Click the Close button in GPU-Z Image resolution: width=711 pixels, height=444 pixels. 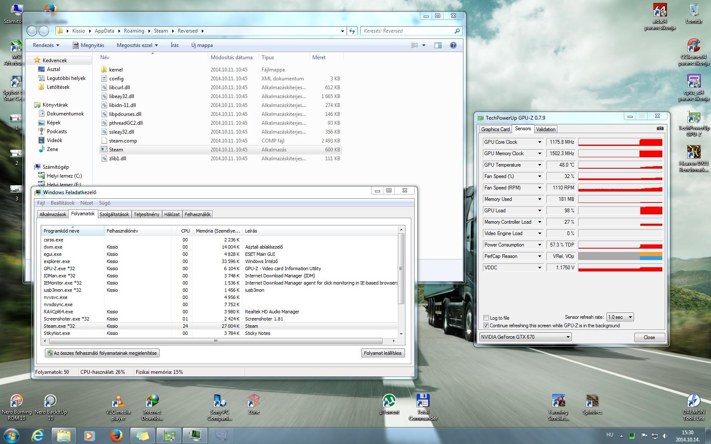(x=649, y=337)
